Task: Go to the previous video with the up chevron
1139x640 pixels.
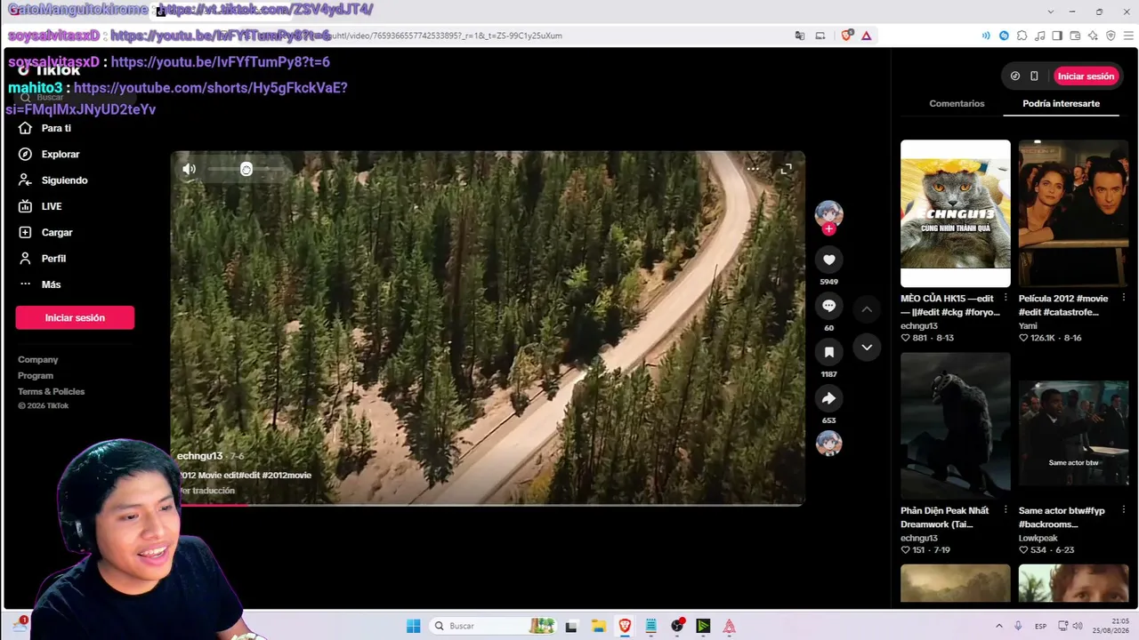Action: point(867,308)
